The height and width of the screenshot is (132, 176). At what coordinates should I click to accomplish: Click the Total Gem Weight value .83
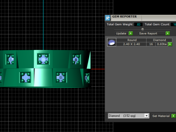coord(138,25)
